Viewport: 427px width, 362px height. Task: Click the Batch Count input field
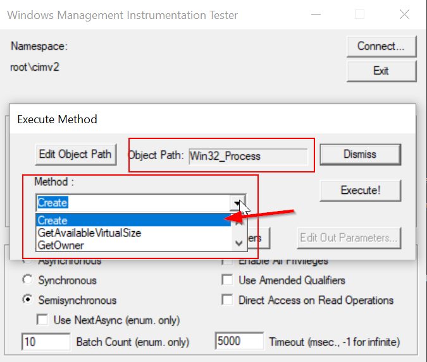pos(46,342)
